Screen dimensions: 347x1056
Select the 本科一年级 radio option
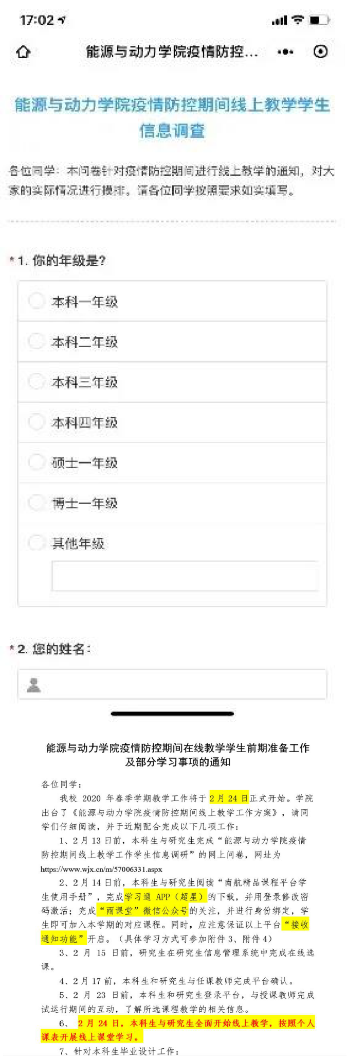pos(36,301)
